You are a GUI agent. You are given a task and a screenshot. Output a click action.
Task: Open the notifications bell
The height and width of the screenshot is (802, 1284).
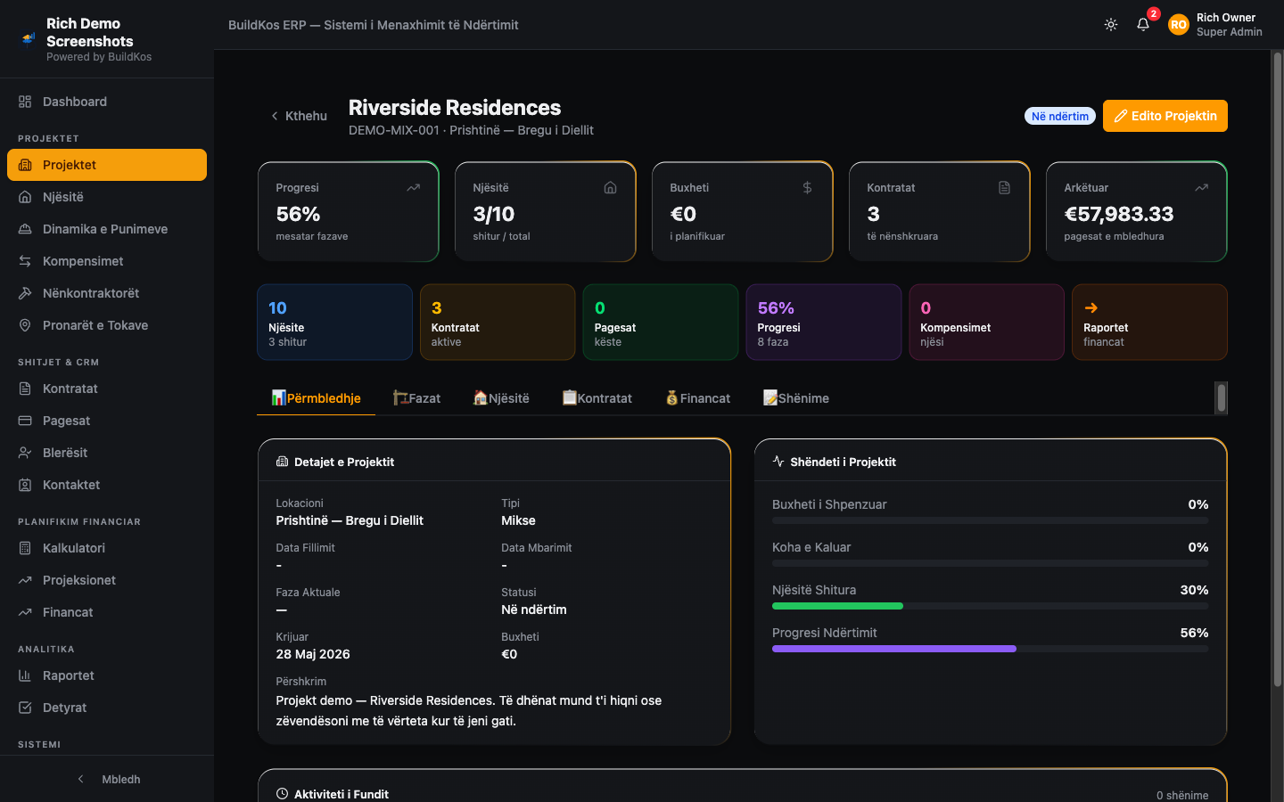1143,25
